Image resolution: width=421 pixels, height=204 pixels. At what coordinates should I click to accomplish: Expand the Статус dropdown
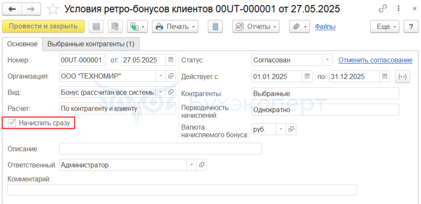(x=328, y=60)
